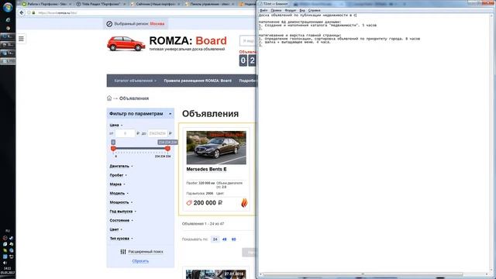Collapse the Фильтр по параметрам panel

[x=140, y=114]
